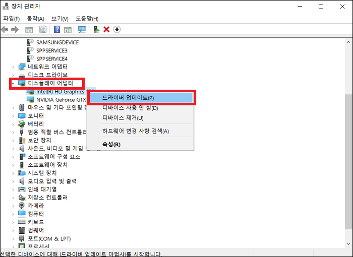This screenshot has height=257, width=353.
Task: Select the NVIDIA GeForce GTX label
Action: coord(61,100)
